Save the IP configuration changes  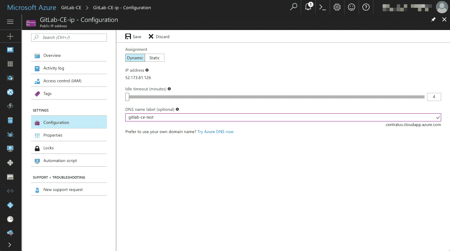133,36
